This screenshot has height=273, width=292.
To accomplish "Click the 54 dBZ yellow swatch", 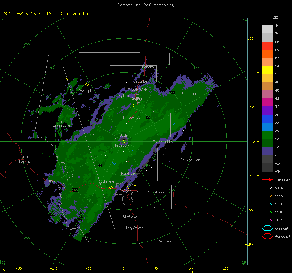I will point(267,70).
